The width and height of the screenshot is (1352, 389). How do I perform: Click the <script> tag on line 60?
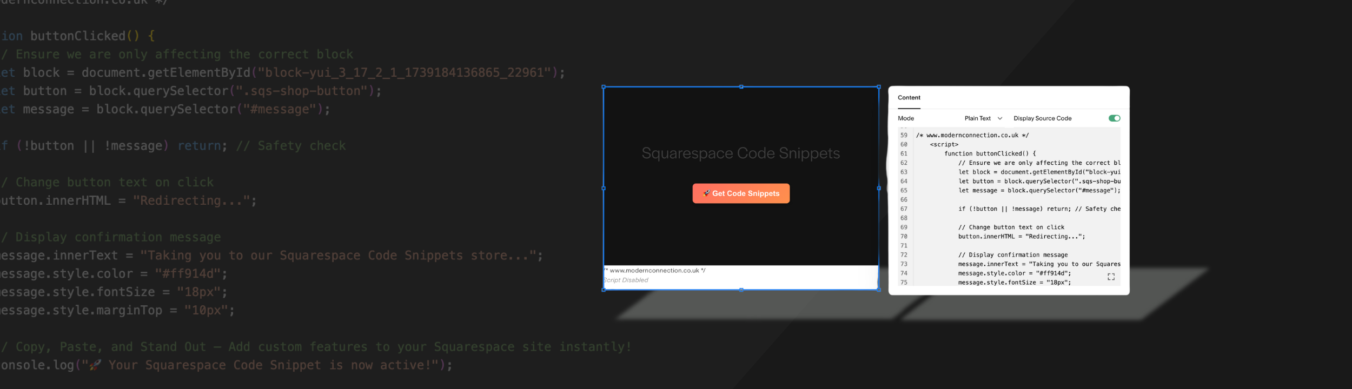click(x=944, y=144)
